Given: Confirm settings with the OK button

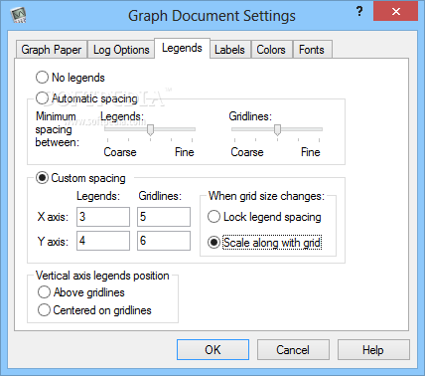Looking at the screenshot, I should (212, 350).
